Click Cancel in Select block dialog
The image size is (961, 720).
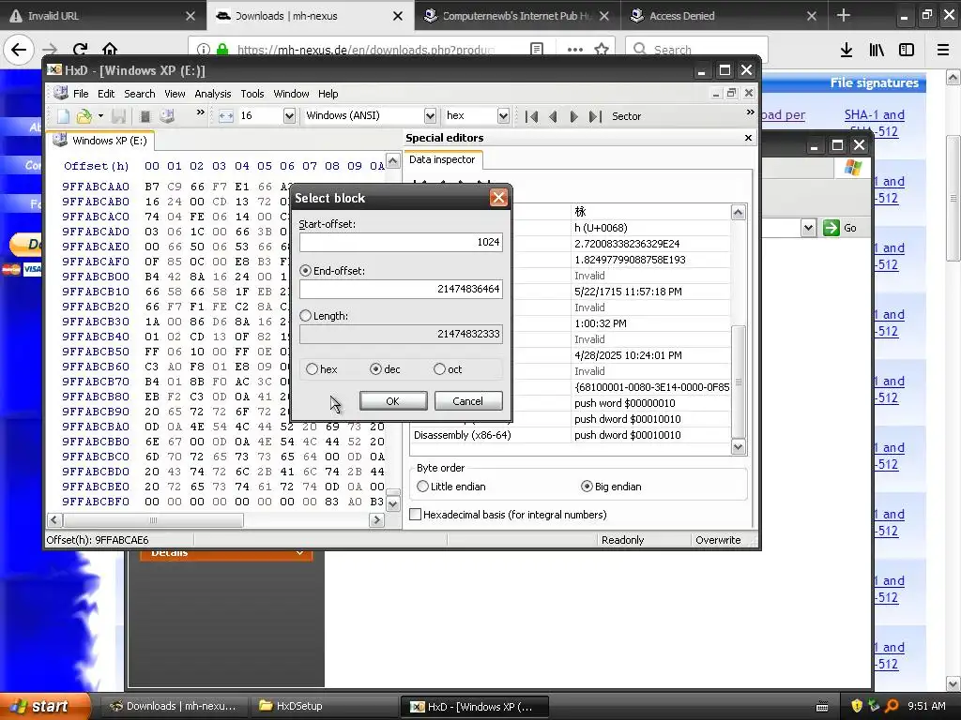coord(468,401)
